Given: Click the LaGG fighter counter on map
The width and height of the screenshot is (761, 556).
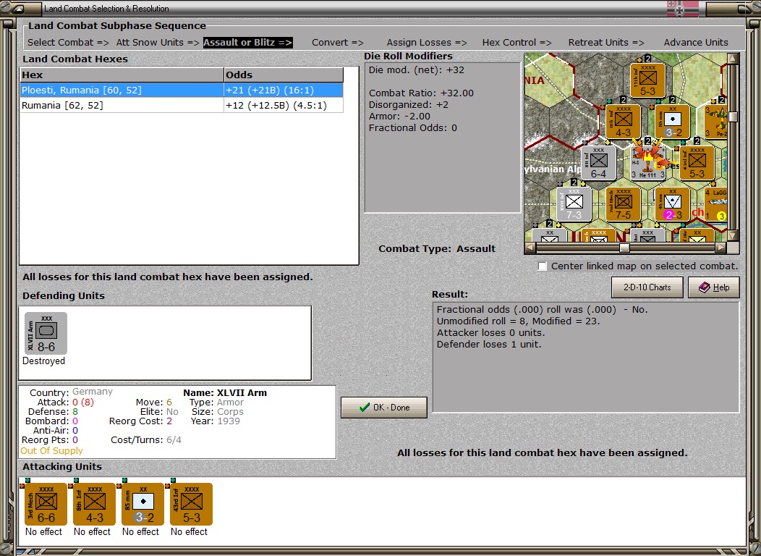Looking at the screenshot, I should pyautogui.click(x=715, y=204).
